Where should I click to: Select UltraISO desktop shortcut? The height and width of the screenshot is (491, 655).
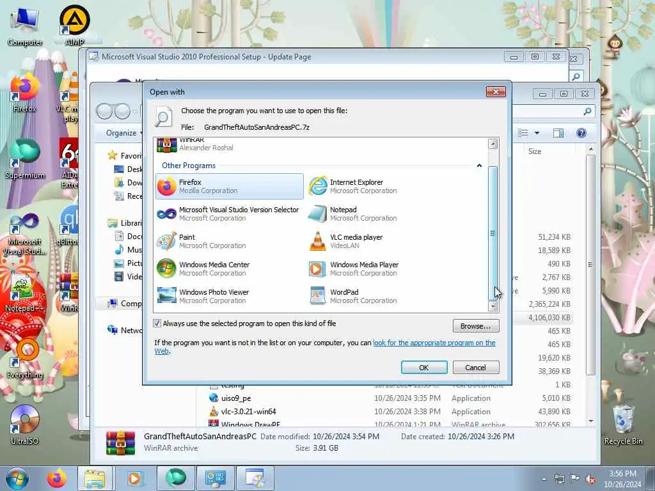pos(25,425)
